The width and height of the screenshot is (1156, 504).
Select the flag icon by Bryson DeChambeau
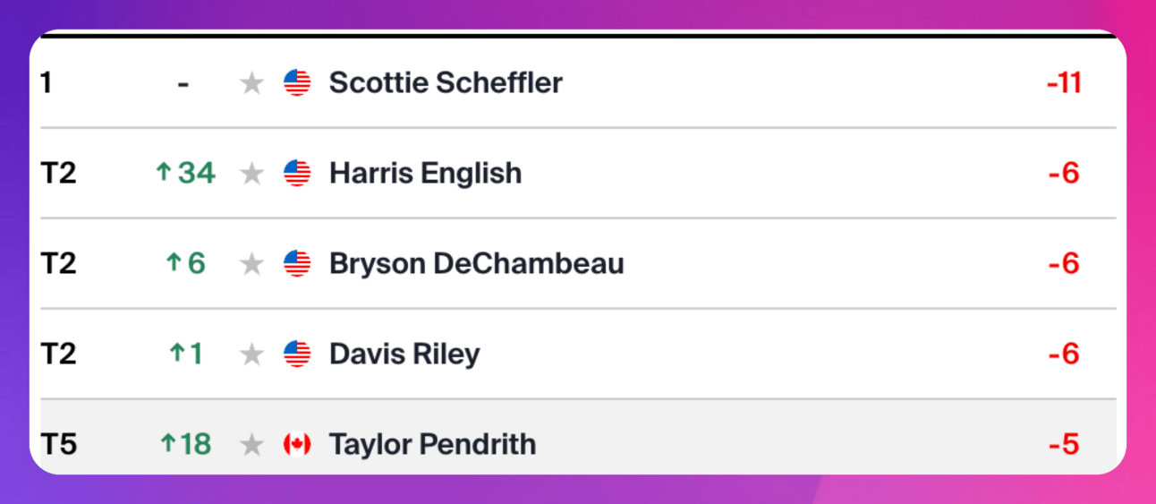tap(297, 264)
